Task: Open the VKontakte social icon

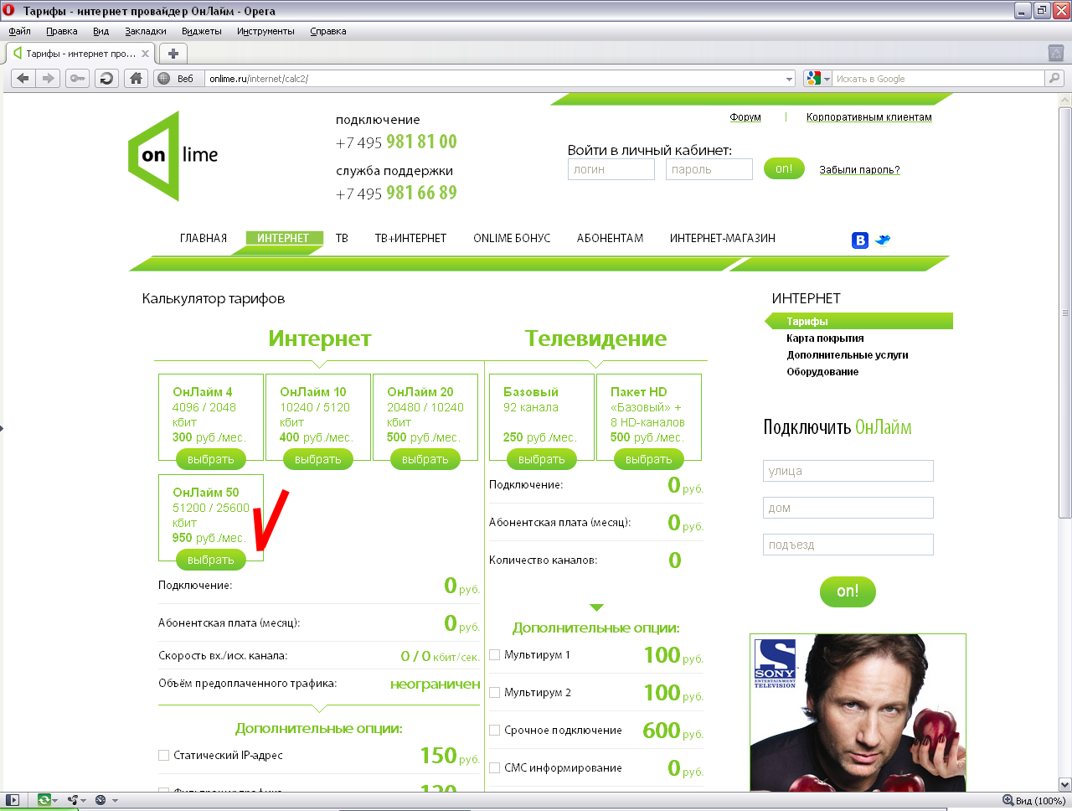Action: 860,240
